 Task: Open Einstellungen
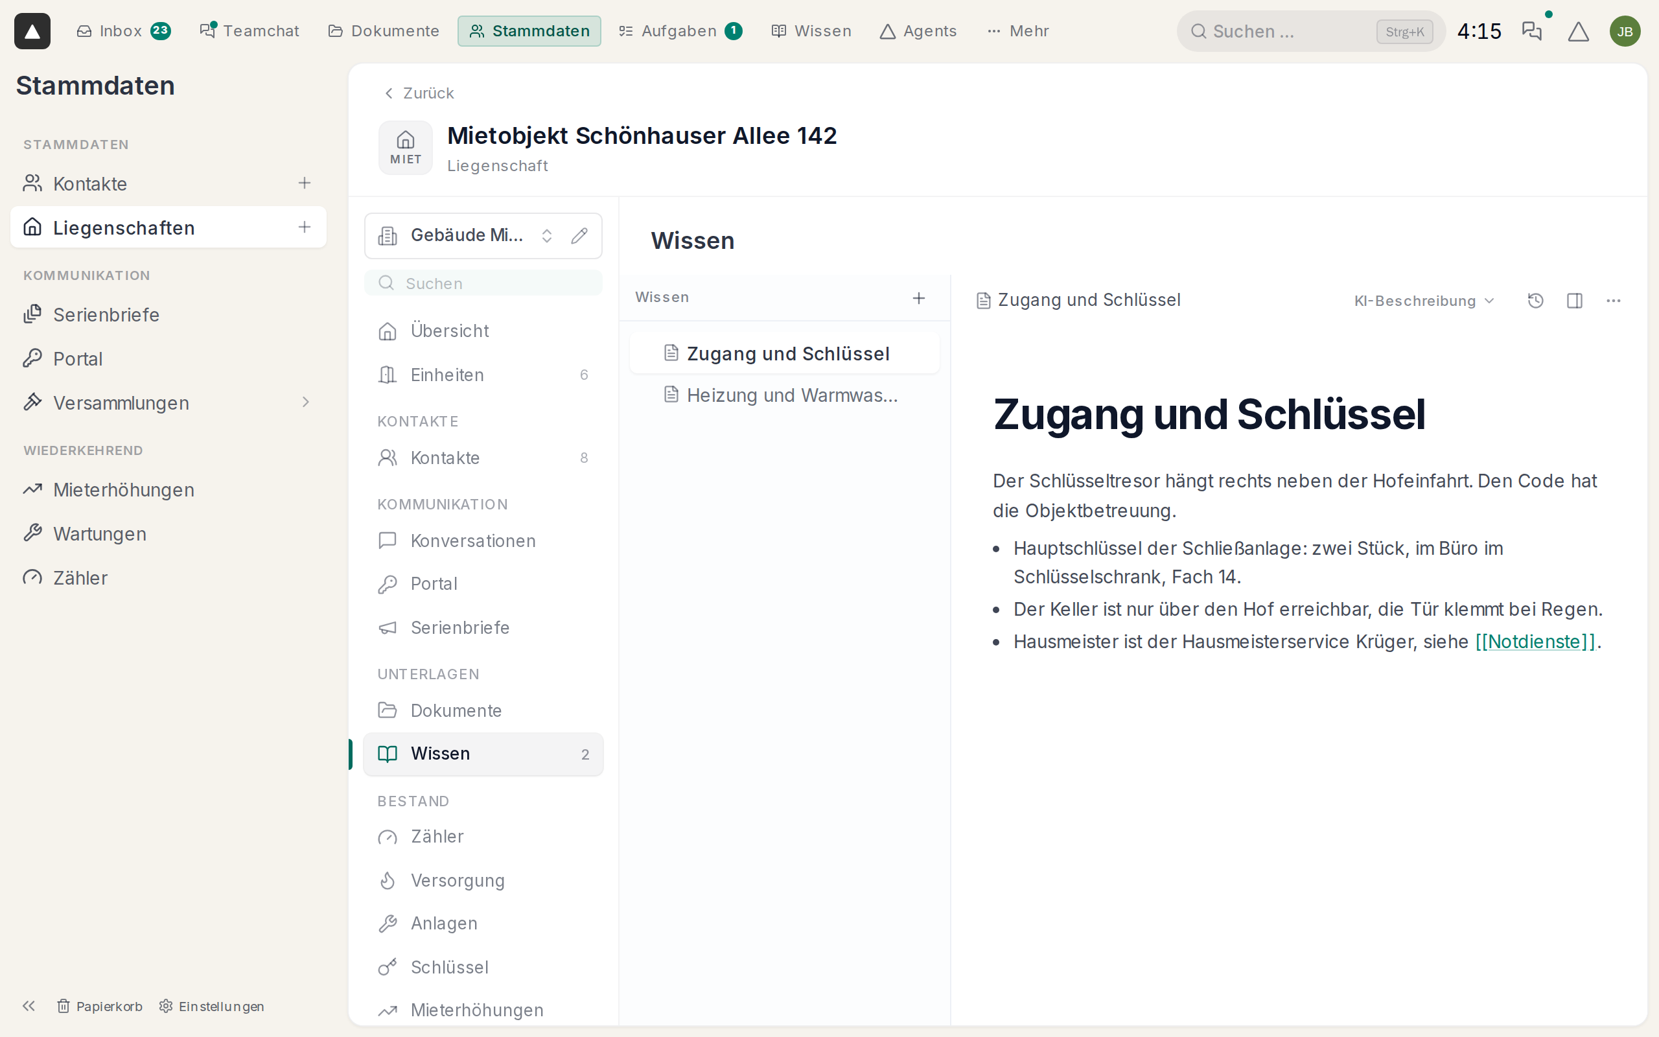click(211, 1006)
